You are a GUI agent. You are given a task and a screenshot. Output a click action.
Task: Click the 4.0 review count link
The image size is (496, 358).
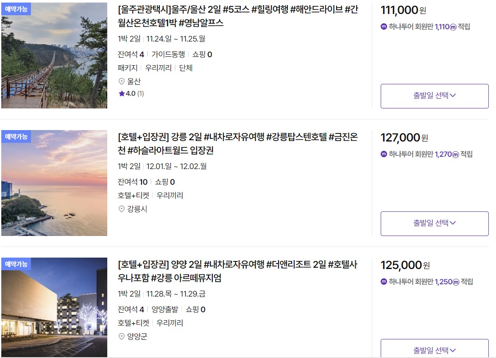(x=134, y=94)
